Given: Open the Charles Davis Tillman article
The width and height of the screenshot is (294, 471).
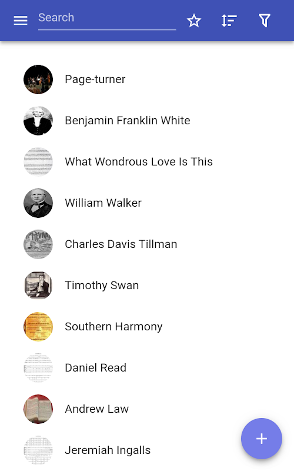Looking at the screenshot, I should (147, 244).
